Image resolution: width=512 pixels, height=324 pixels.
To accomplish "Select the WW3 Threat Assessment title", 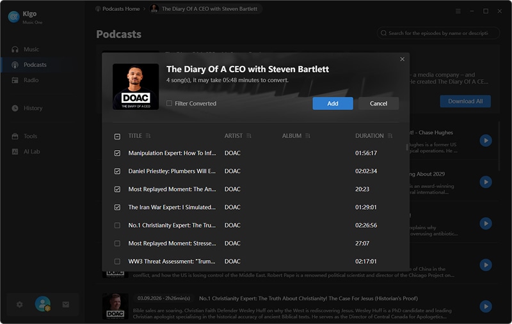I will (172, 261).
